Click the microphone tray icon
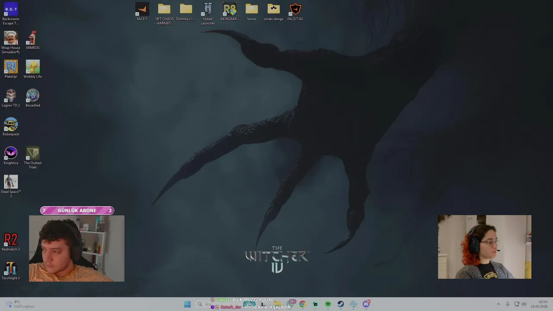Screen dimensions: 553x311 [x=508, y=304]
